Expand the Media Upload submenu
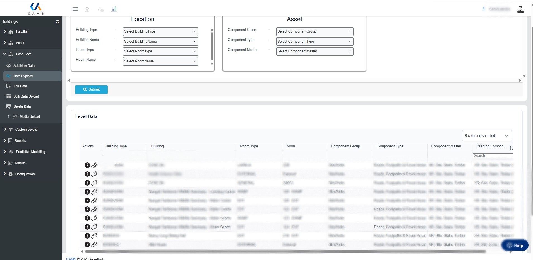The width and height of the screenshot is (533, 260). [9, 116]
